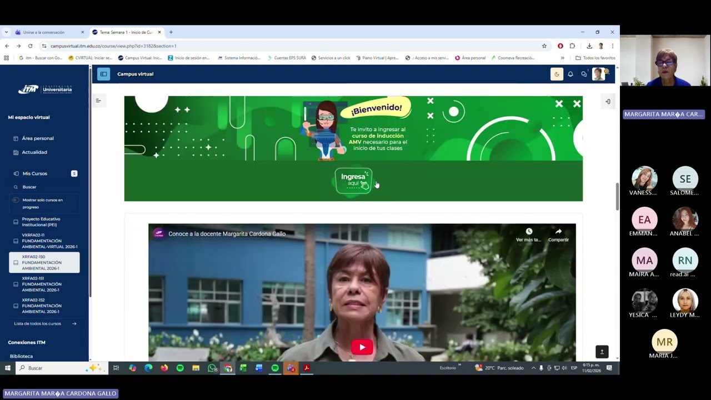Click the video channel logo
This screenshot has height=400, width=711.
[159, 234]
